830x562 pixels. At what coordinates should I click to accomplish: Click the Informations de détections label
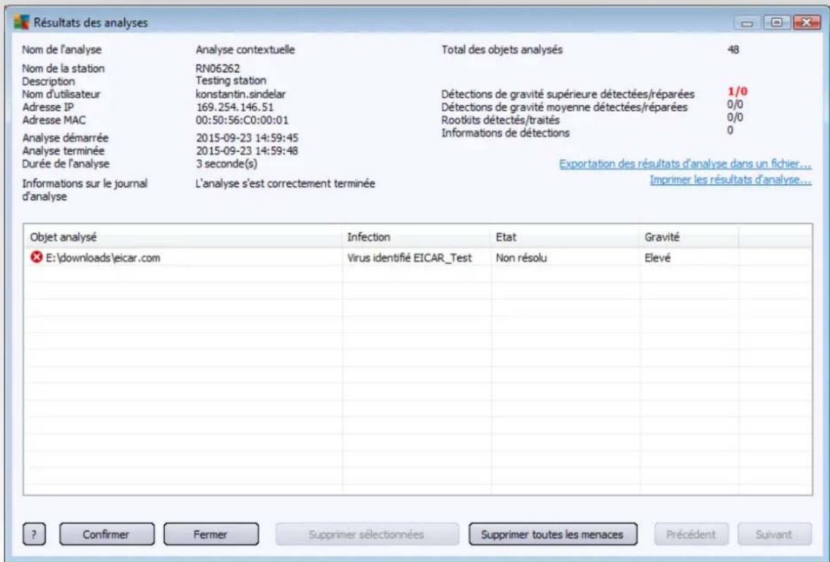[x=506, y=132]
